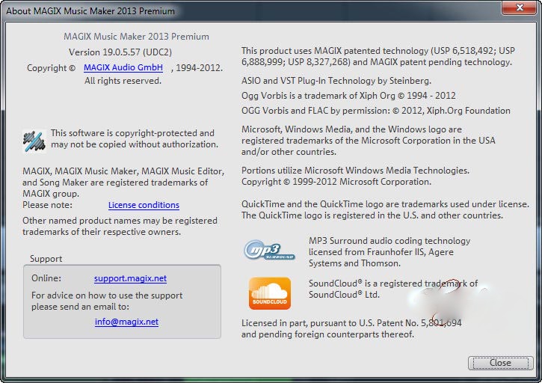This screenshot has width=542, height=383.
Task: Click the Support group label
Action: 46,259
